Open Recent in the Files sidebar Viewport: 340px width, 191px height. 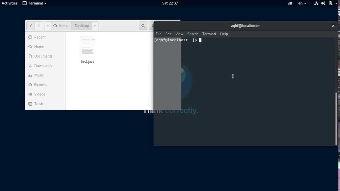(45, 37)
